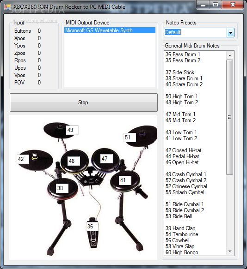Click '49 Crash Cymbal 1' in notes list

tap(186, 174)
